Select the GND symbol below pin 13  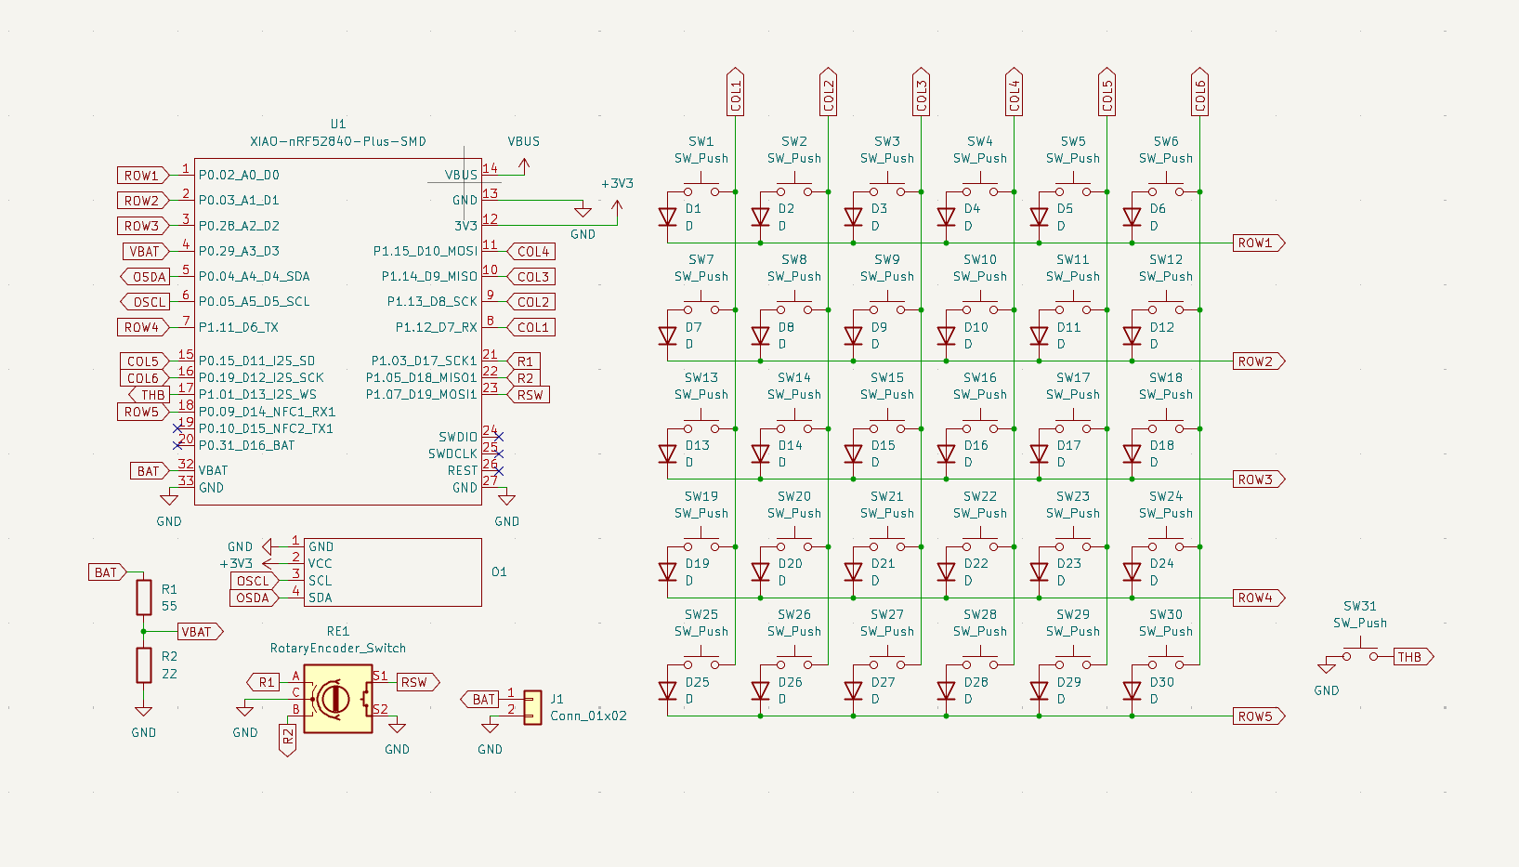pos(583,210)
